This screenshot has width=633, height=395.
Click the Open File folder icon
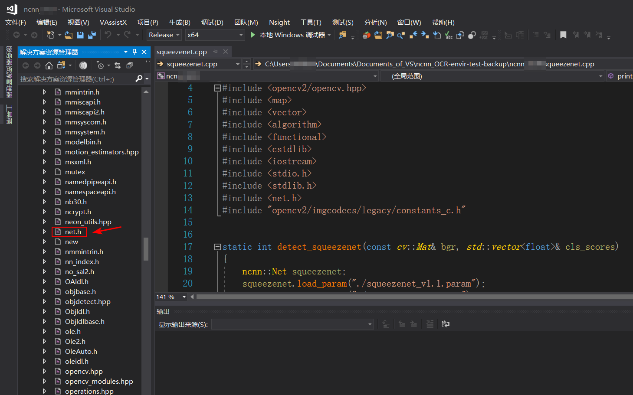click(x=69, y=35)
